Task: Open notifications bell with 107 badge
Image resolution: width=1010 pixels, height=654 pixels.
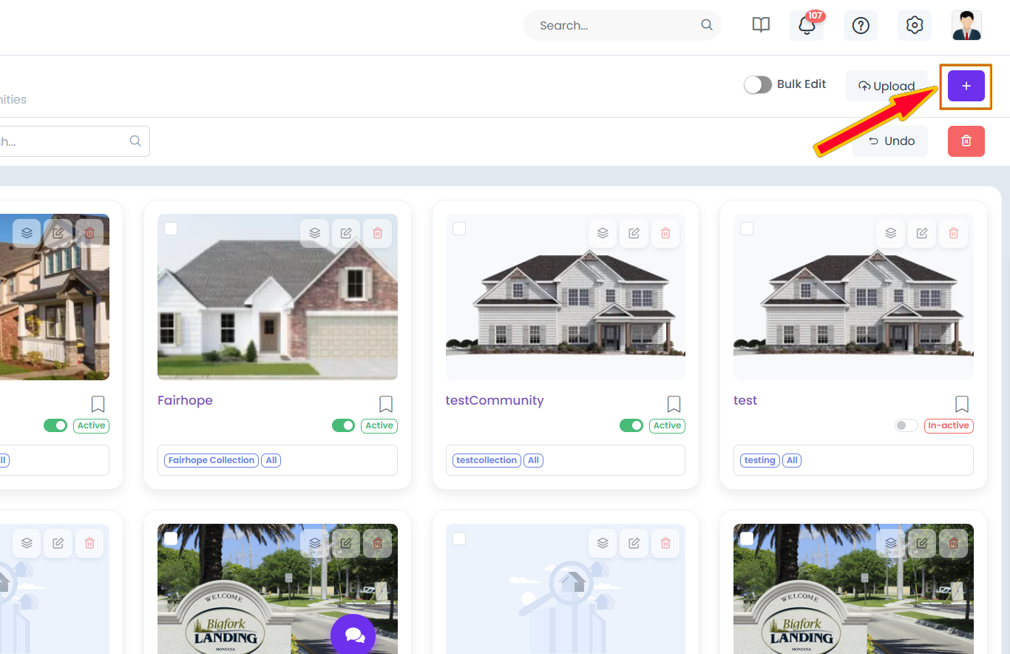Action: tap(807, 25)
